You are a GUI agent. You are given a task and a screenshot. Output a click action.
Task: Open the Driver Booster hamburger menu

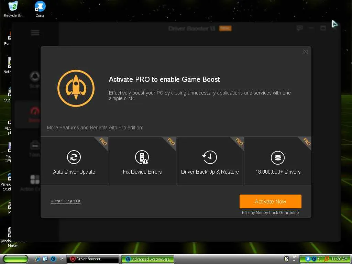tap(35, 33)
